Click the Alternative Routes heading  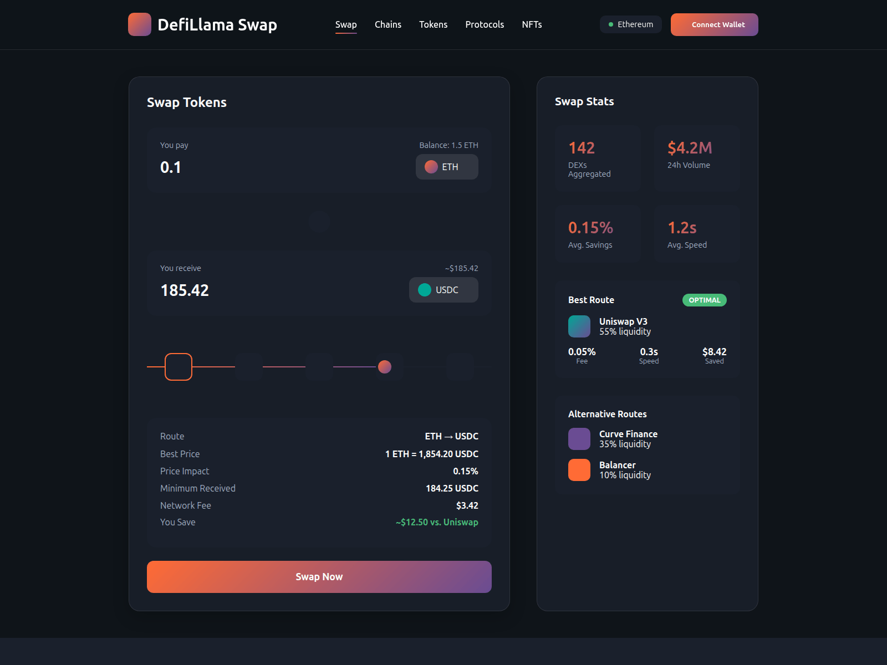tap(608, 414)
